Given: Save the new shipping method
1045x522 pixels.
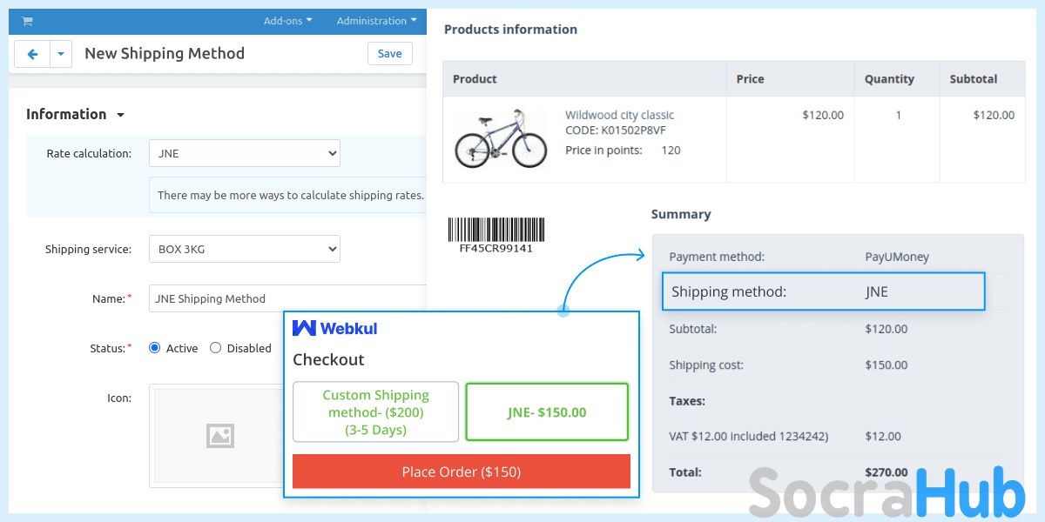Looking at the screenshot, I should (389, 53).
